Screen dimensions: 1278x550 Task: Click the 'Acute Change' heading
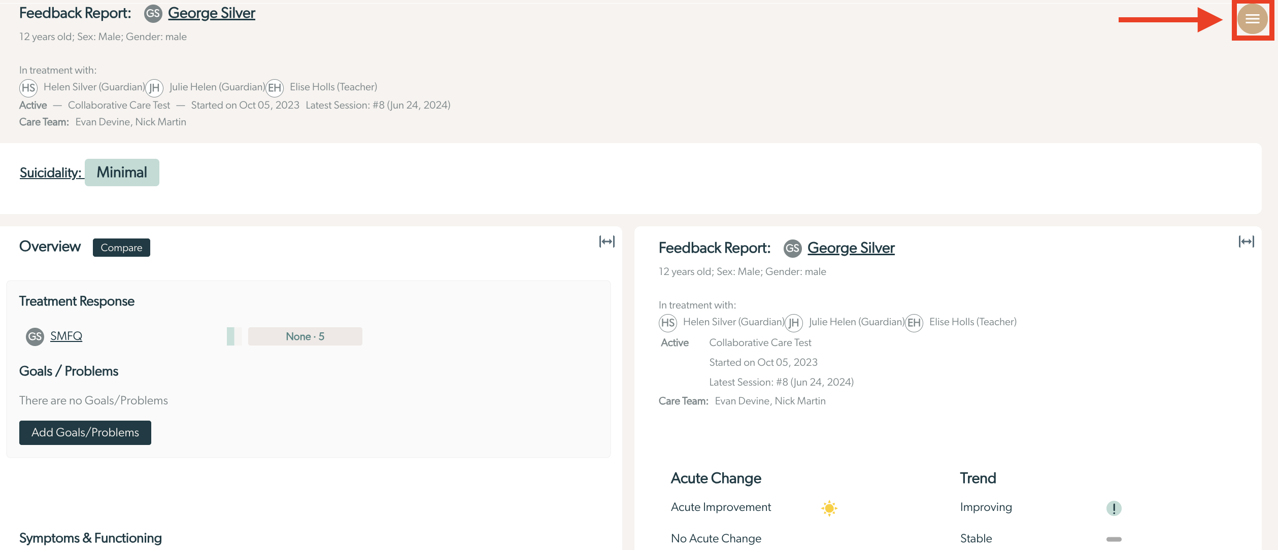(x=716, y=478)
